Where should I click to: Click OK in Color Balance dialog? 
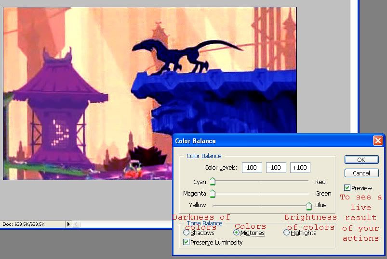tap(361, 160)
